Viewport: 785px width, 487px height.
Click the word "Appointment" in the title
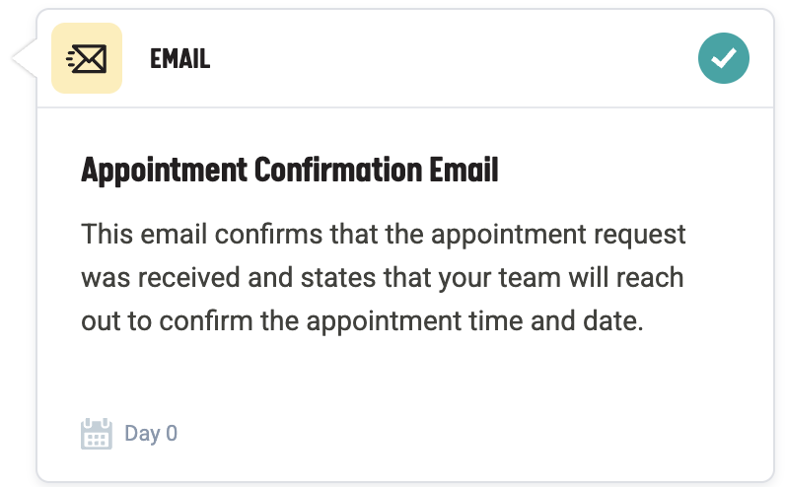164,171
